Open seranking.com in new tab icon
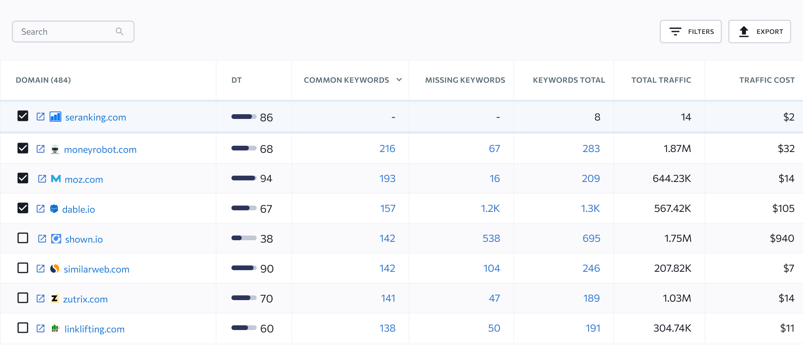Viewport: 803px width, 345px height. [41, 117]
